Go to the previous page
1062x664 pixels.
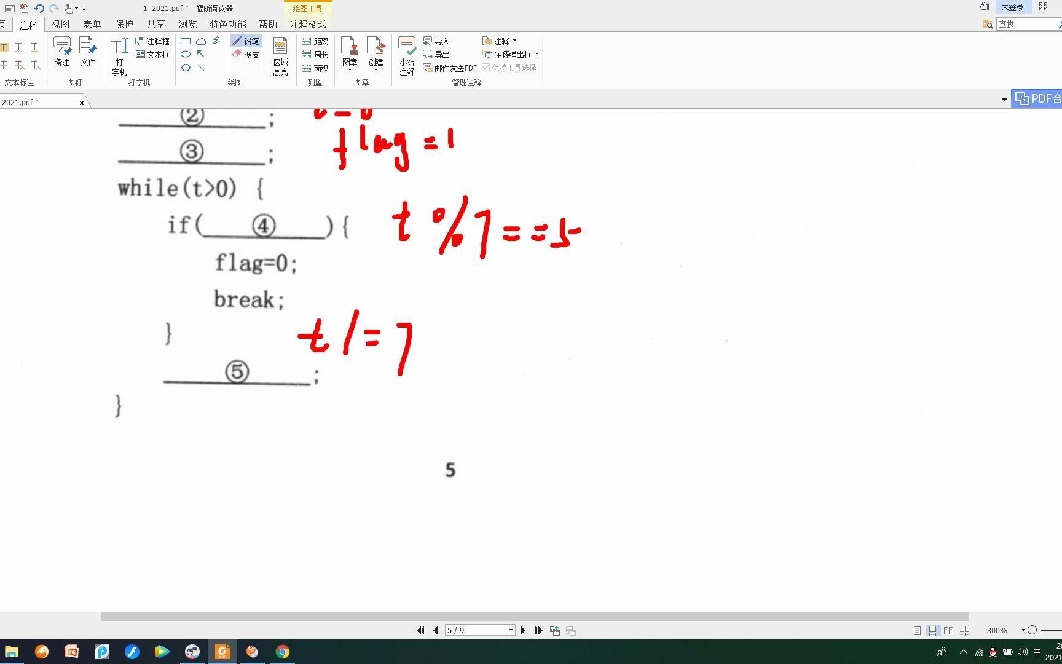tap(436, 630)
